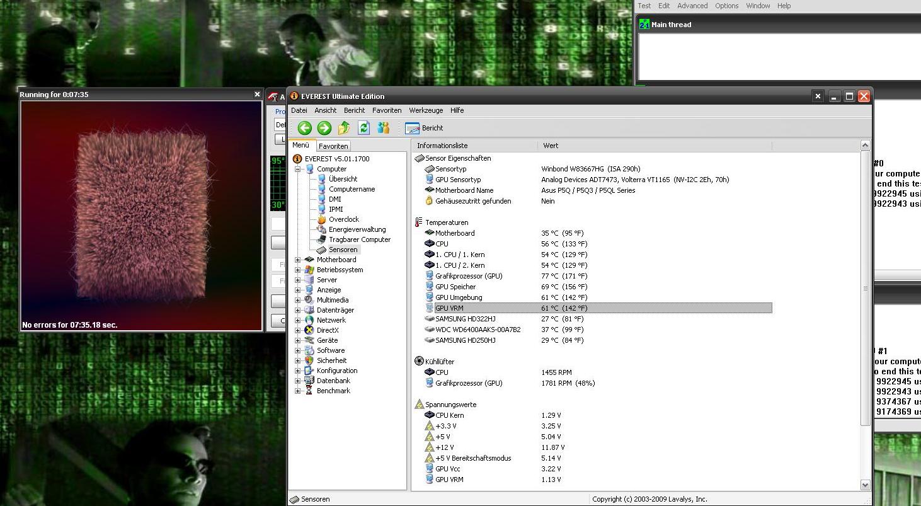The height and width of the screenshot is (506, 921).
Task: Select Übersicht in the tree
Action: [x=343, y=179]
